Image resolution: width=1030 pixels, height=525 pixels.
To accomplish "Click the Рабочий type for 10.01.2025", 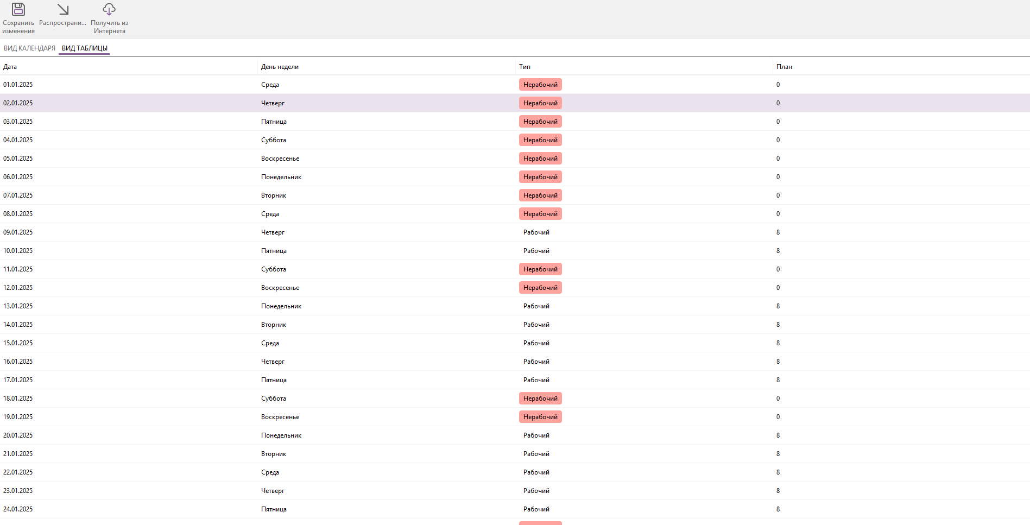I will (x=536, y=251).
